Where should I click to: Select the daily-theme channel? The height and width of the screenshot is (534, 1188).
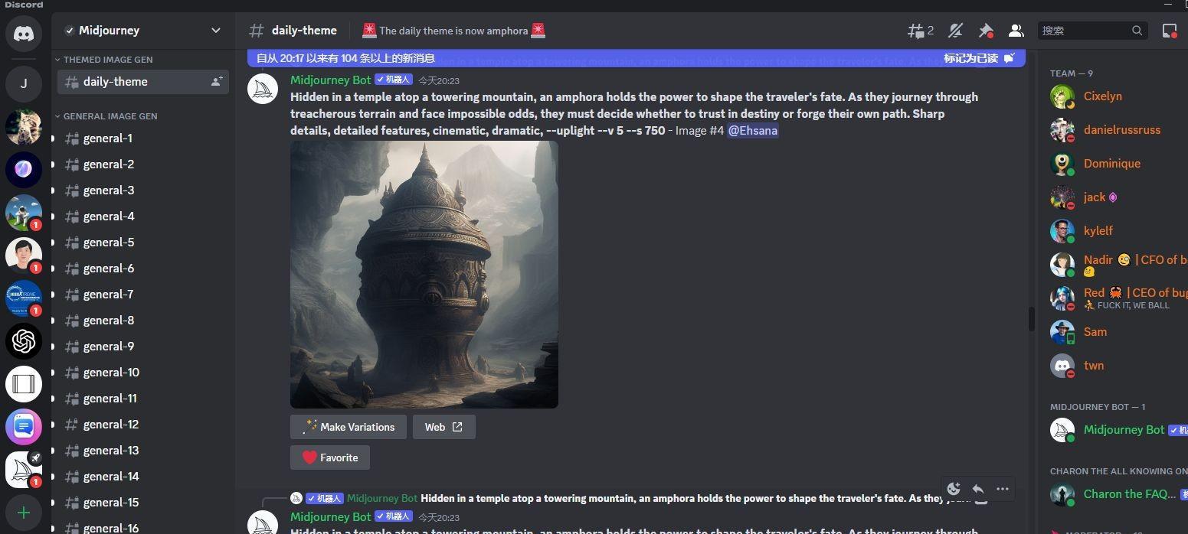click(x=143, y=82)
